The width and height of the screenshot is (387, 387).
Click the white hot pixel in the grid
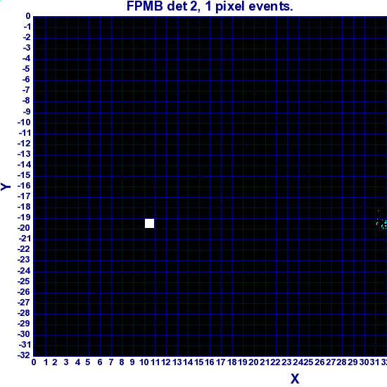[149, 223]
